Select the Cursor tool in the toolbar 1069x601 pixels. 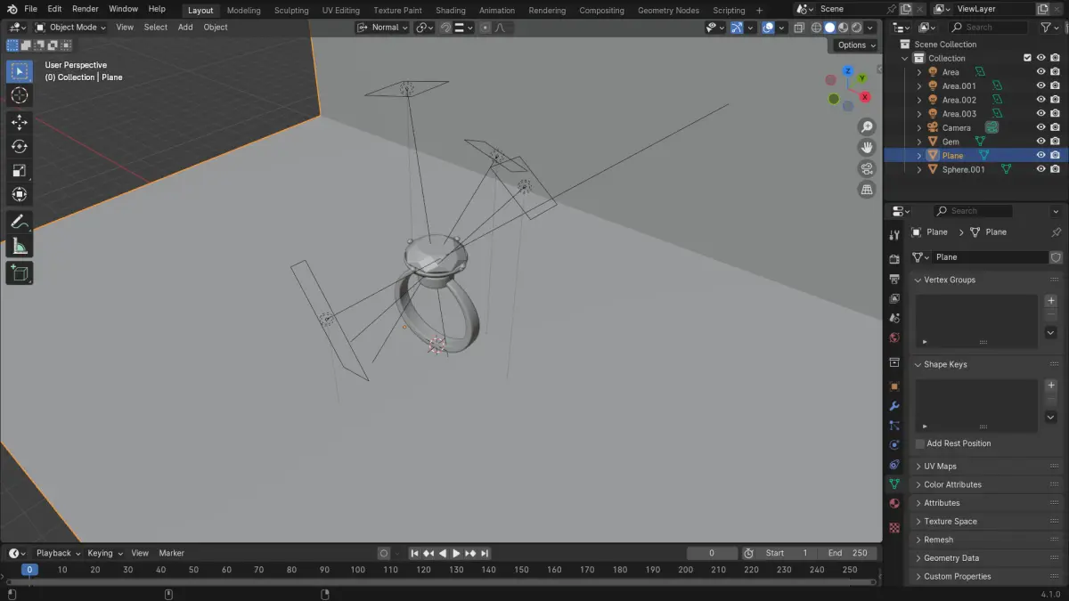20,95
